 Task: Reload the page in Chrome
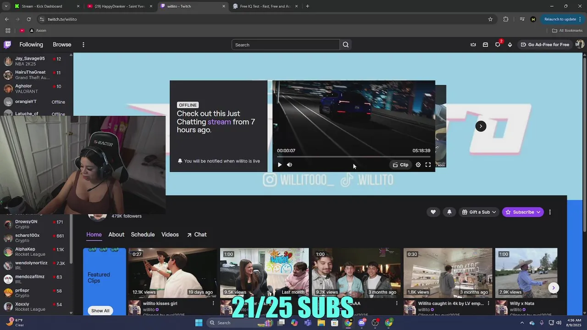[x=28, y=19]
